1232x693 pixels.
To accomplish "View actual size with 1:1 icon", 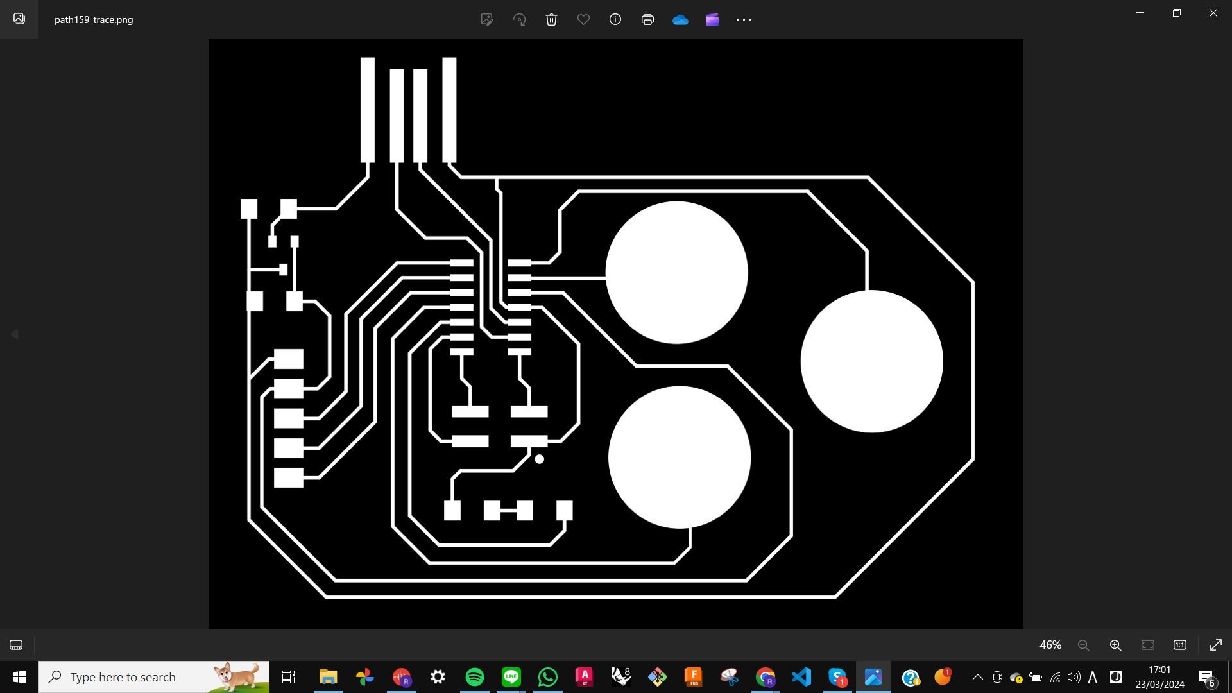I will [x=1180, y=645].
